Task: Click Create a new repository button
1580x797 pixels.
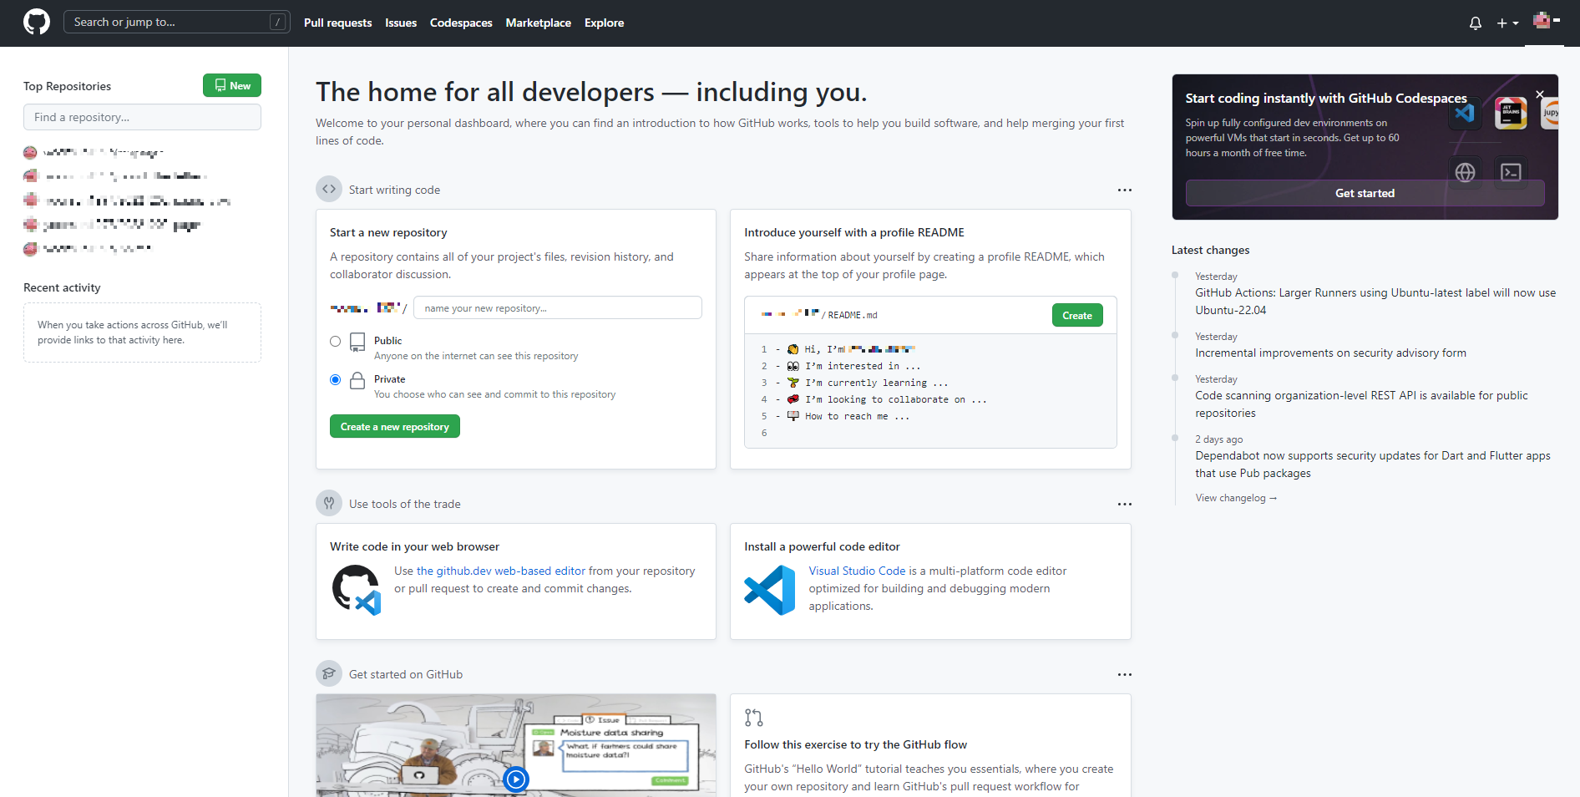Action: [x=395, y=426]
